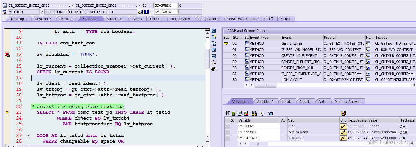Click the second list icon in Variables toolbar
The width and height of the screenshot is (416, 147).
point(240,113)
